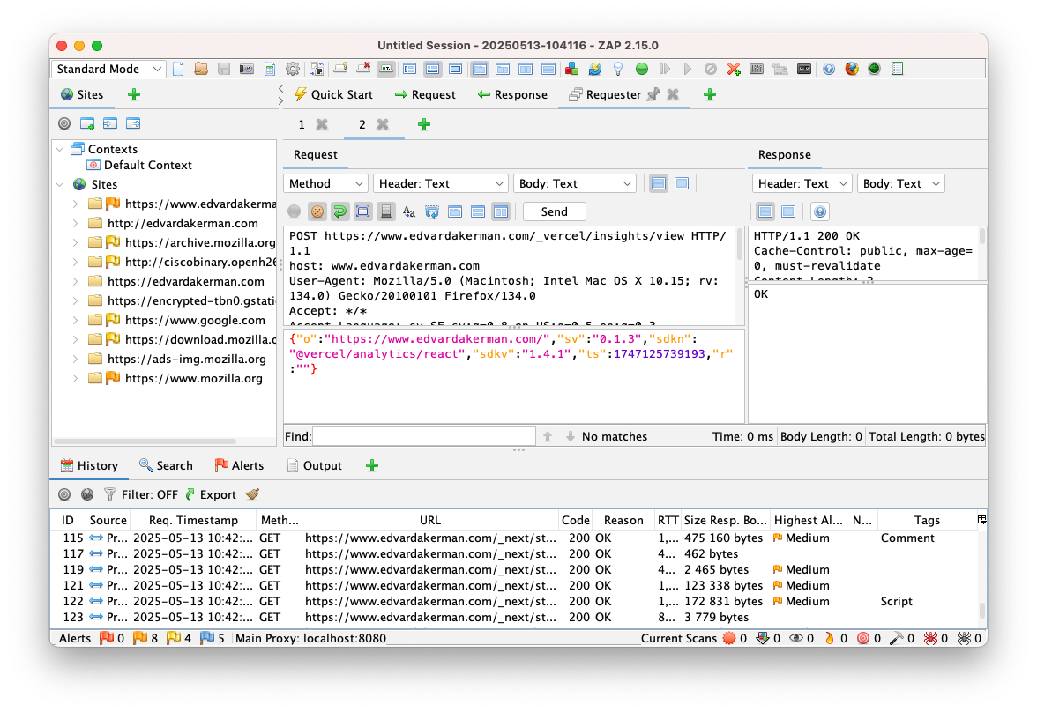Click the target scope icon under Sites tab
This screenshot has height=712, width=1037.
click(64, 123)
